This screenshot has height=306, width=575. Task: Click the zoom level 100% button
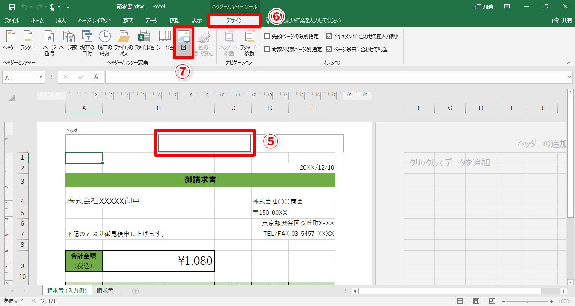coord(564,301)
